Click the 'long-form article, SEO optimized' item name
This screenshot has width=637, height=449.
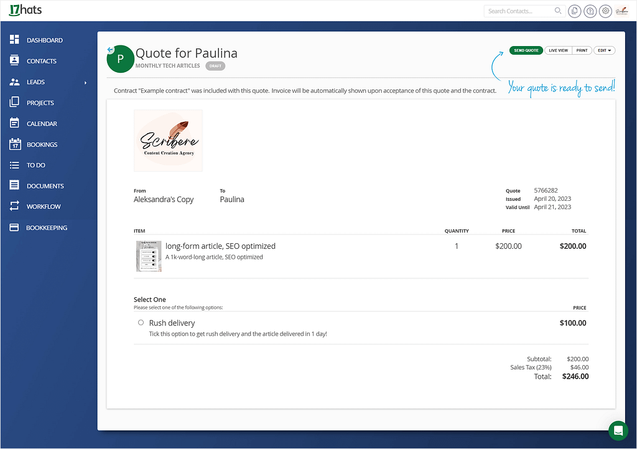220,246
